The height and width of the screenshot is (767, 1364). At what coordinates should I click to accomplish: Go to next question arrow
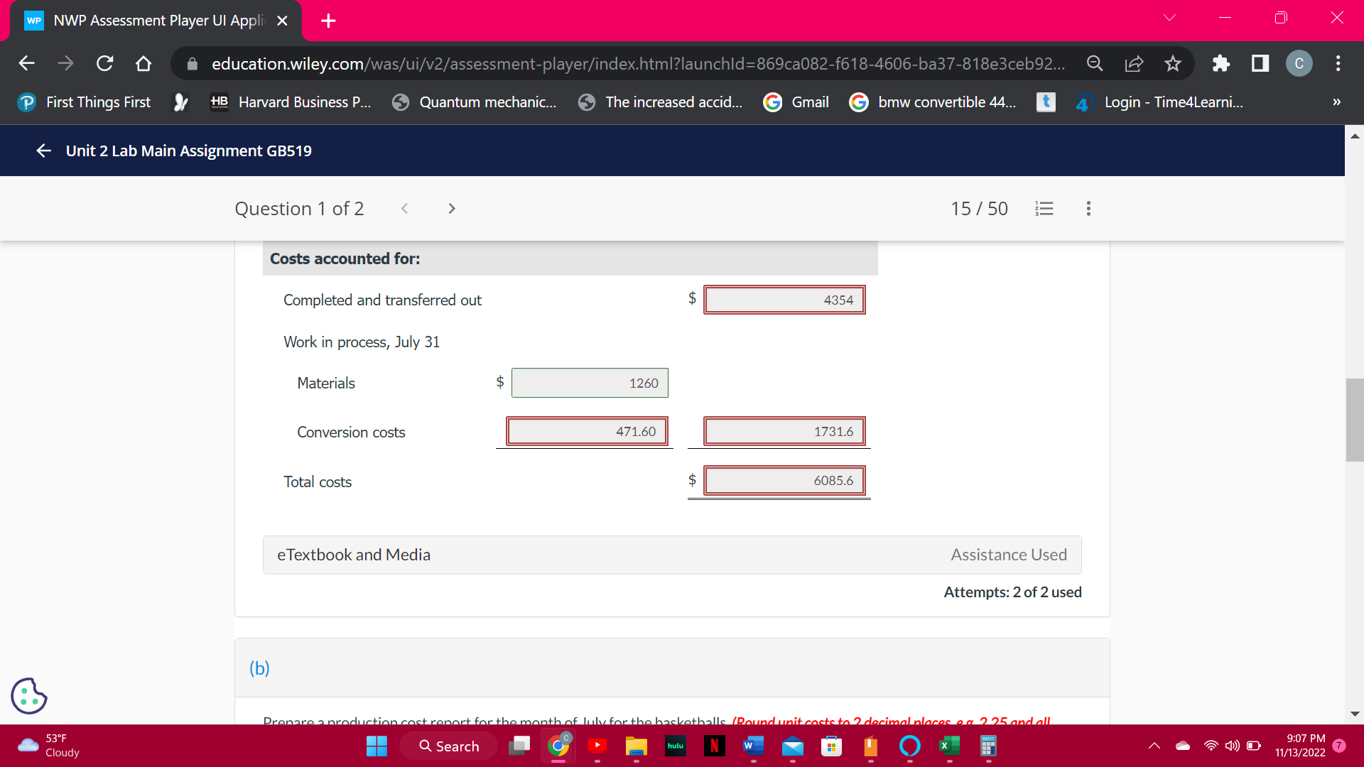click(452, 209)
